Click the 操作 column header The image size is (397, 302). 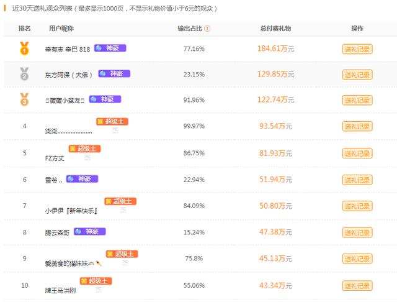pyautogui.click(x=357, y=29)
